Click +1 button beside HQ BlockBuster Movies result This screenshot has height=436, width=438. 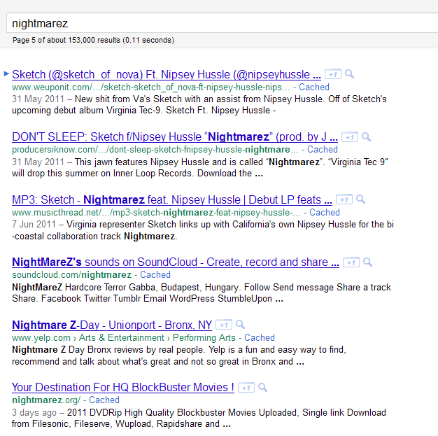point(246,388)
